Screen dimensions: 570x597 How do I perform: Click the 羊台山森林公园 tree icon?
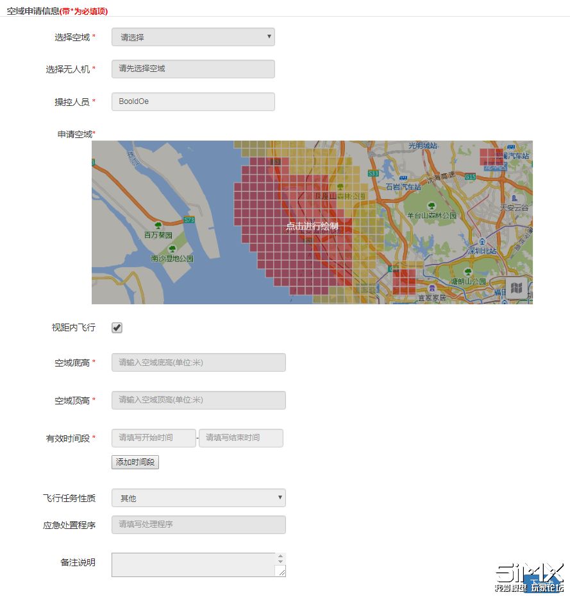tap(432, 206)
